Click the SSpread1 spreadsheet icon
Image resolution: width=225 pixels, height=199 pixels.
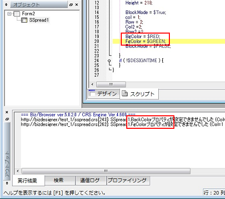[24, 20]
